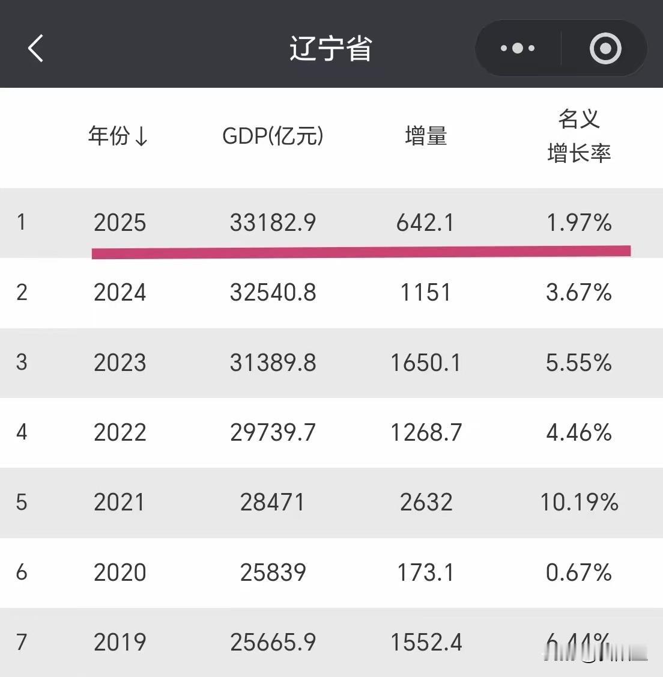Tap the circular close capsule button

coord(605,48)
